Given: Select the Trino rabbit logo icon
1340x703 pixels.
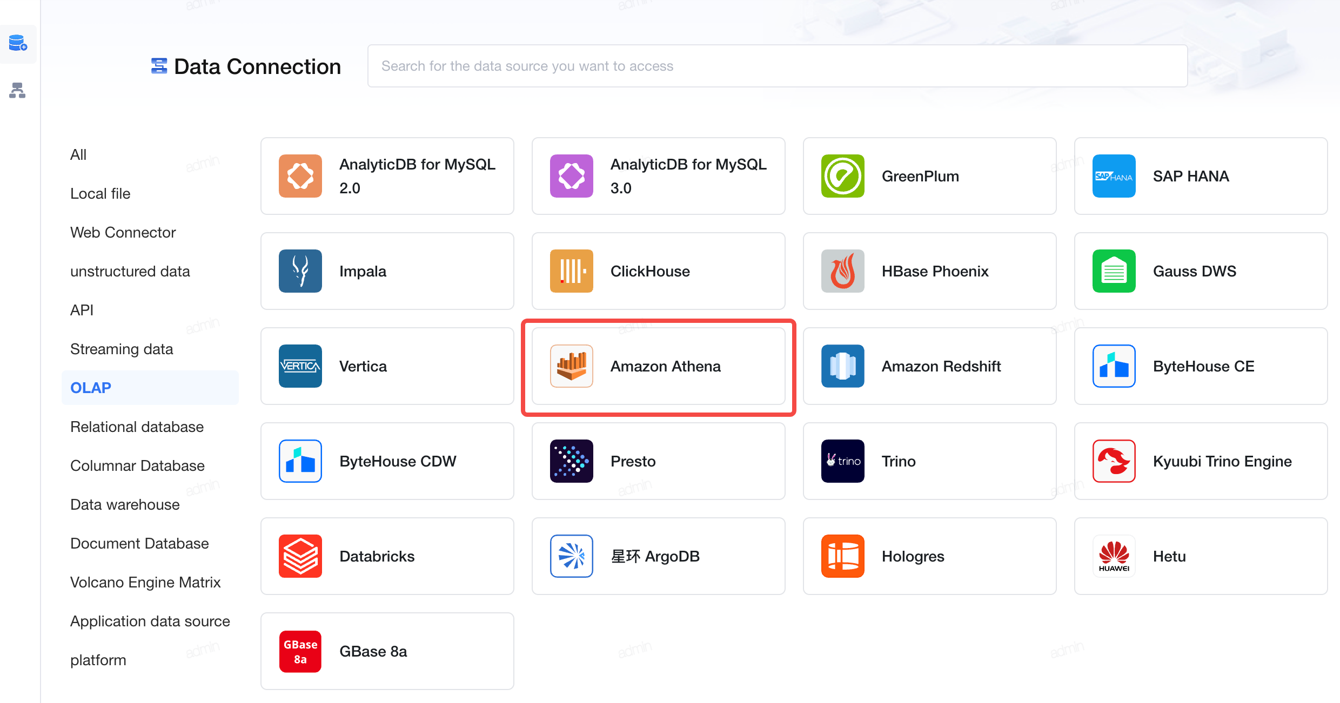Looking at the screenshot, I should click(x=842, y=461).
